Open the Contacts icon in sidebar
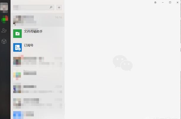Screen dimensions: 181x119 coord(4,30)
